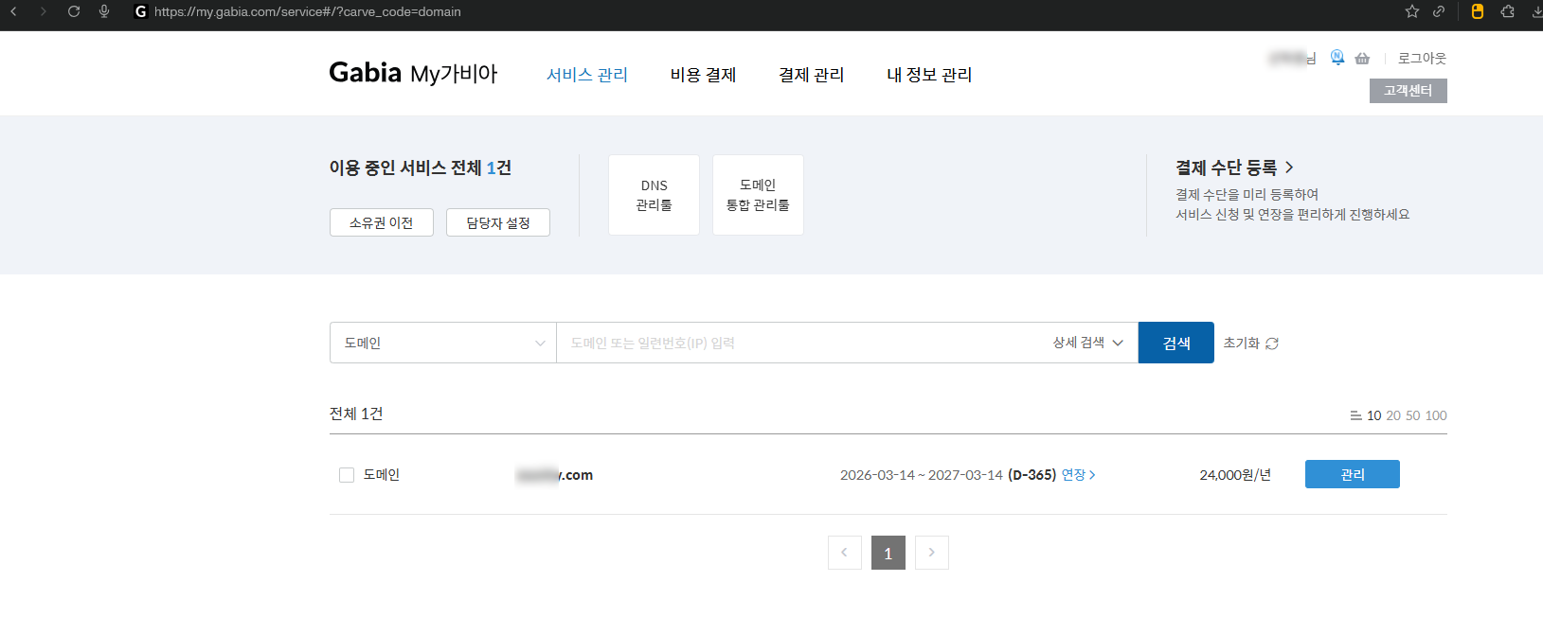Viewport: 1543px width, 617px height.
Task: Click the 전체 1건 count text
Action: pyautogui.click(x=356, y=414)
